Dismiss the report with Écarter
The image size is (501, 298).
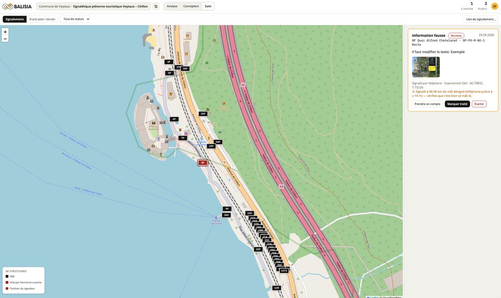pyautogui.click(x=479, y=104)
